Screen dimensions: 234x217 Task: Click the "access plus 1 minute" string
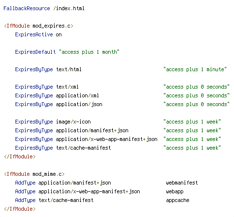[195, 69]
